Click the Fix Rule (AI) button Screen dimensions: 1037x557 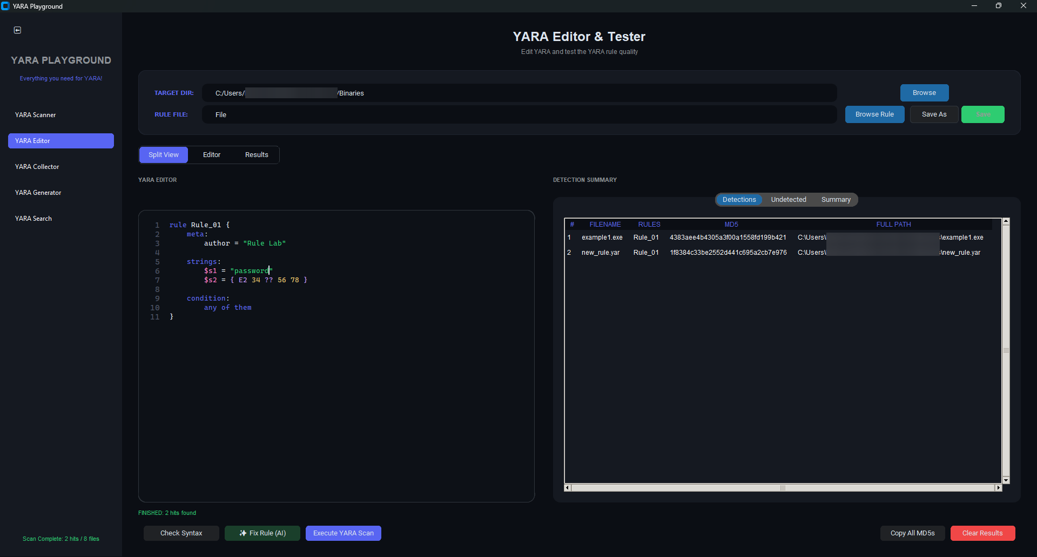pos(262,533)
